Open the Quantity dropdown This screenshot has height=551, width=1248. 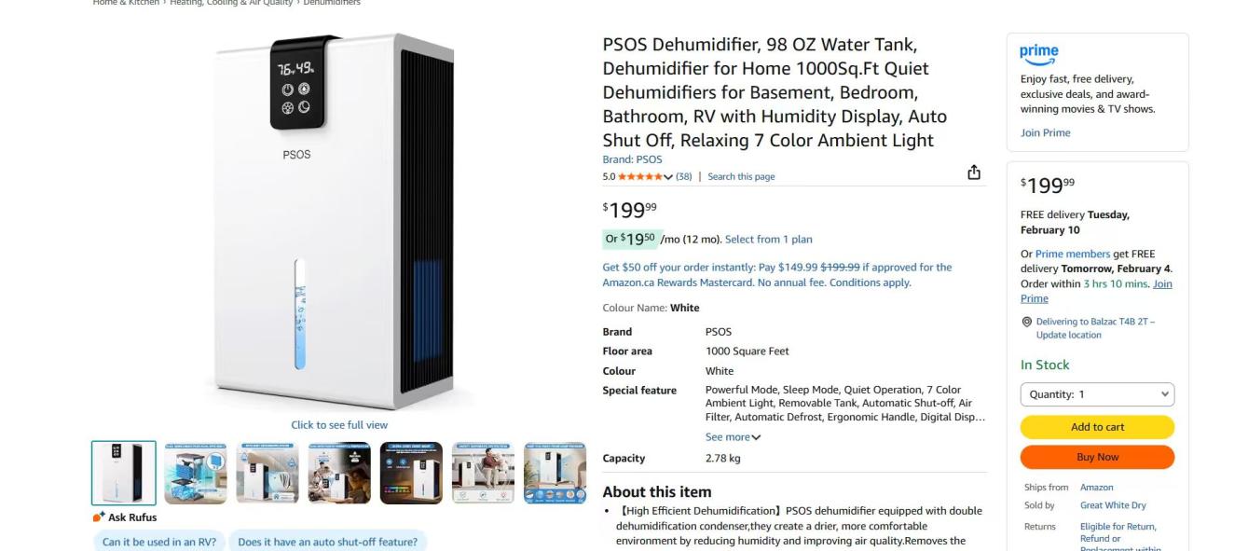coord(1097,394)
